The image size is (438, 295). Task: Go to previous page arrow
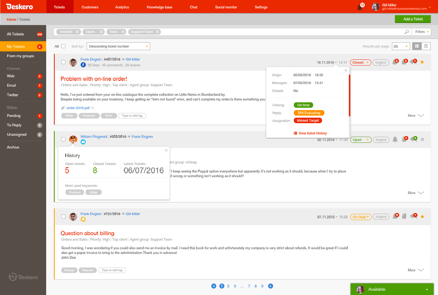pos(214,286)
